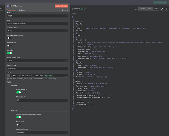Click the search icon in the output panel
The image size is (169, 136).
click(136, 9)
